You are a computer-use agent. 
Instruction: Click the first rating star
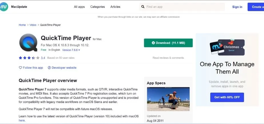[20, 58]
